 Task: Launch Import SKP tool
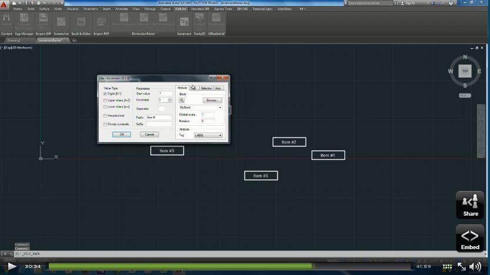click(43, 19)
